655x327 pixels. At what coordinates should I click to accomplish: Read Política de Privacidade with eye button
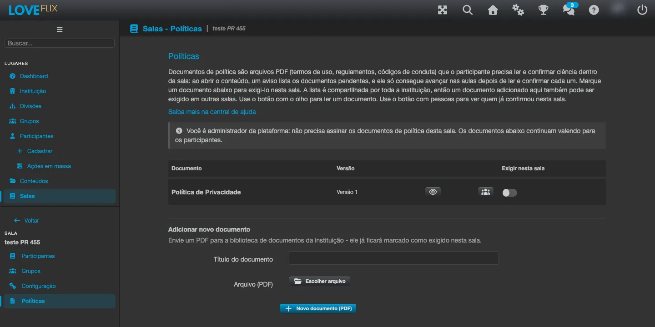coord(433,192)
